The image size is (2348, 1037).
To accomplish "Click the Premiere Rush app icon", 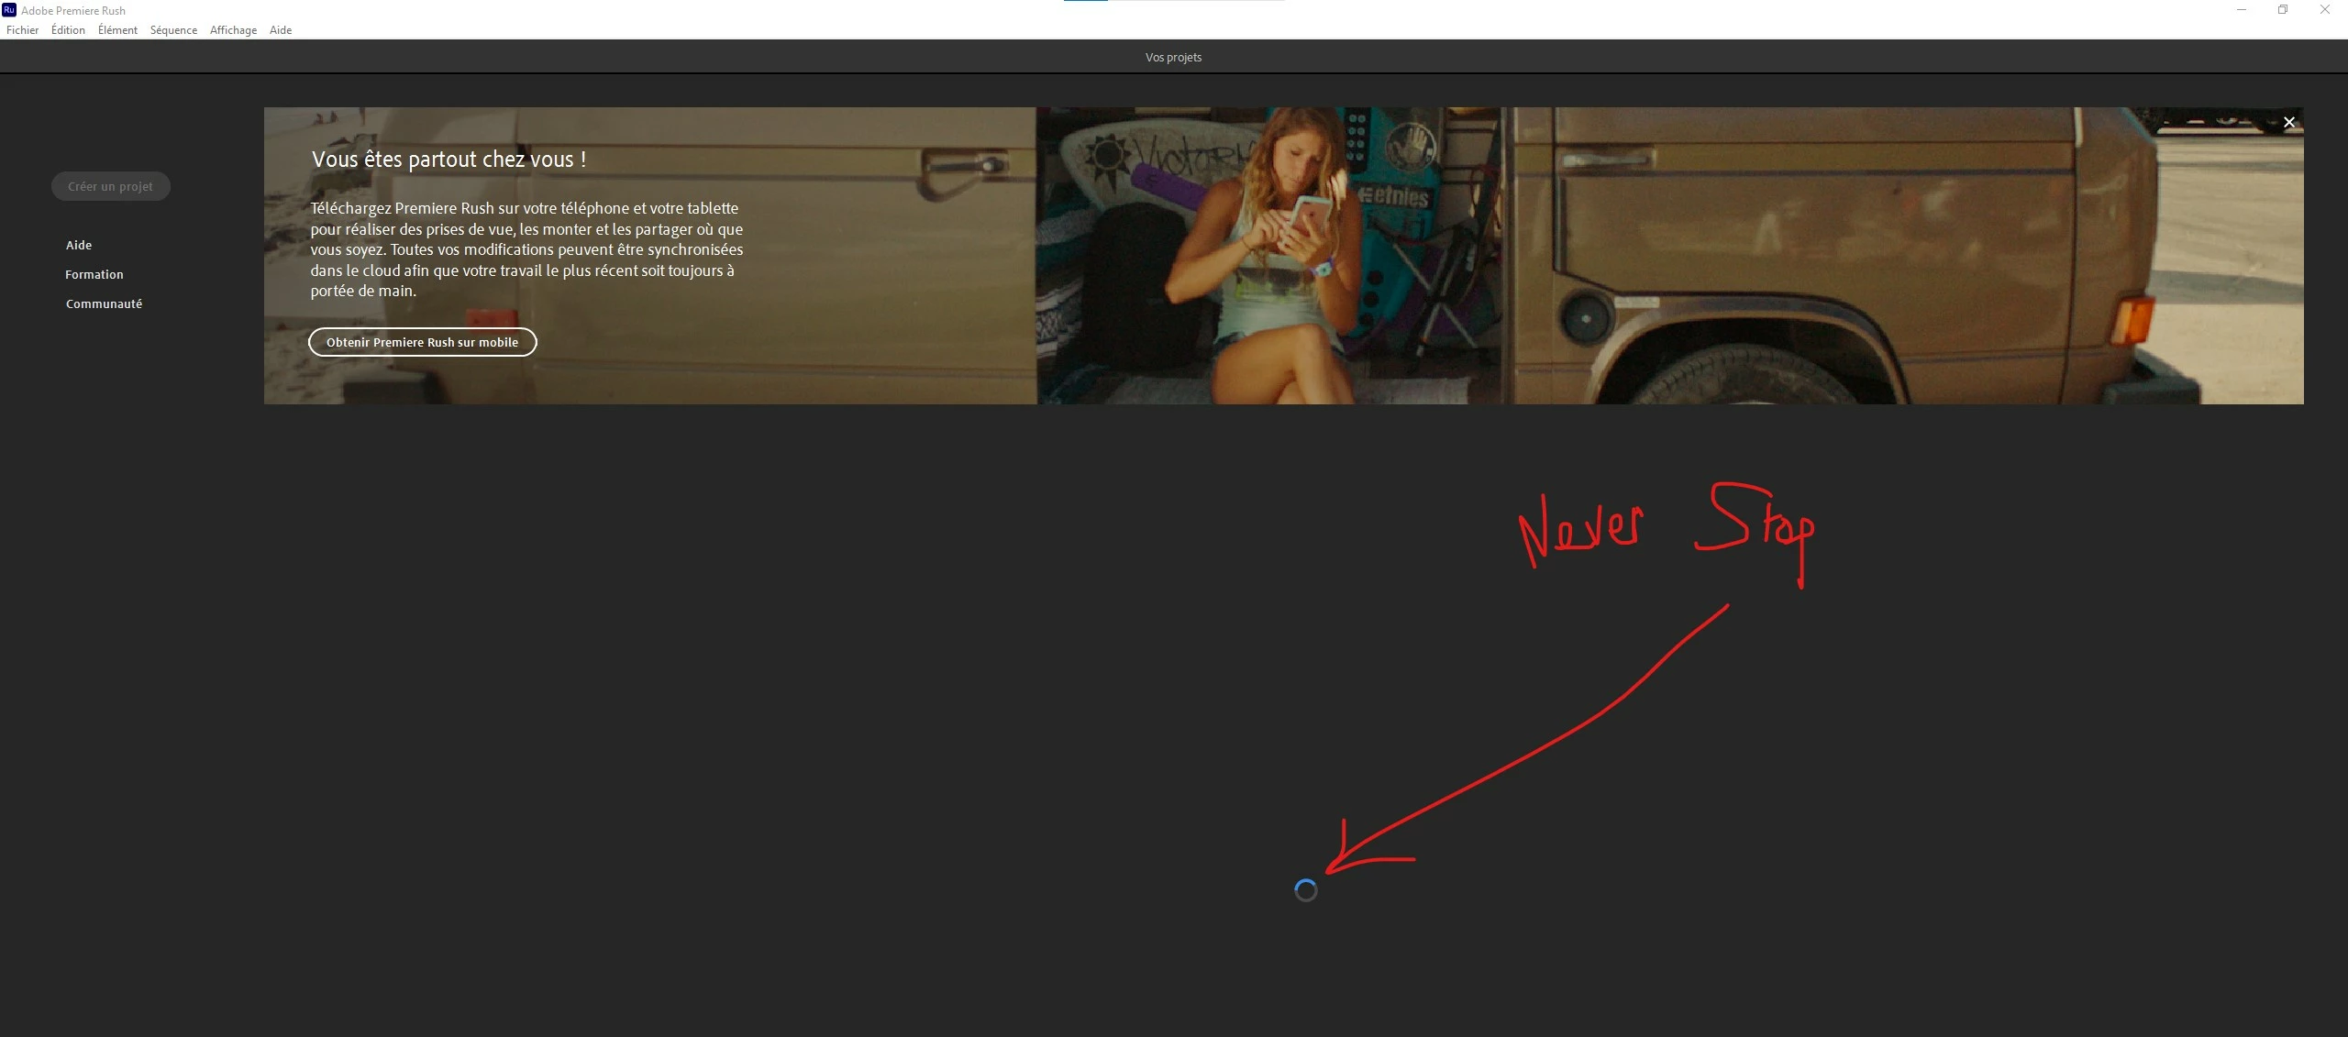I will (x=9, y=10).
